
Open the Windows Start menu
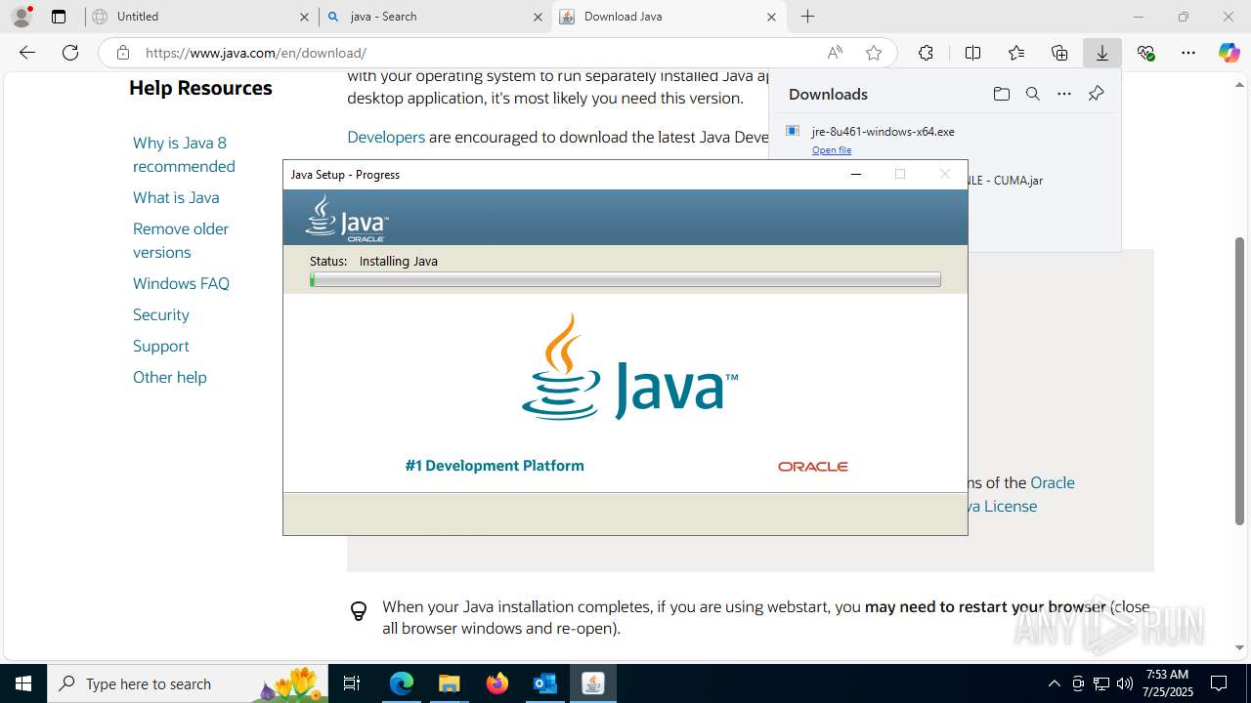coord(23,683)
